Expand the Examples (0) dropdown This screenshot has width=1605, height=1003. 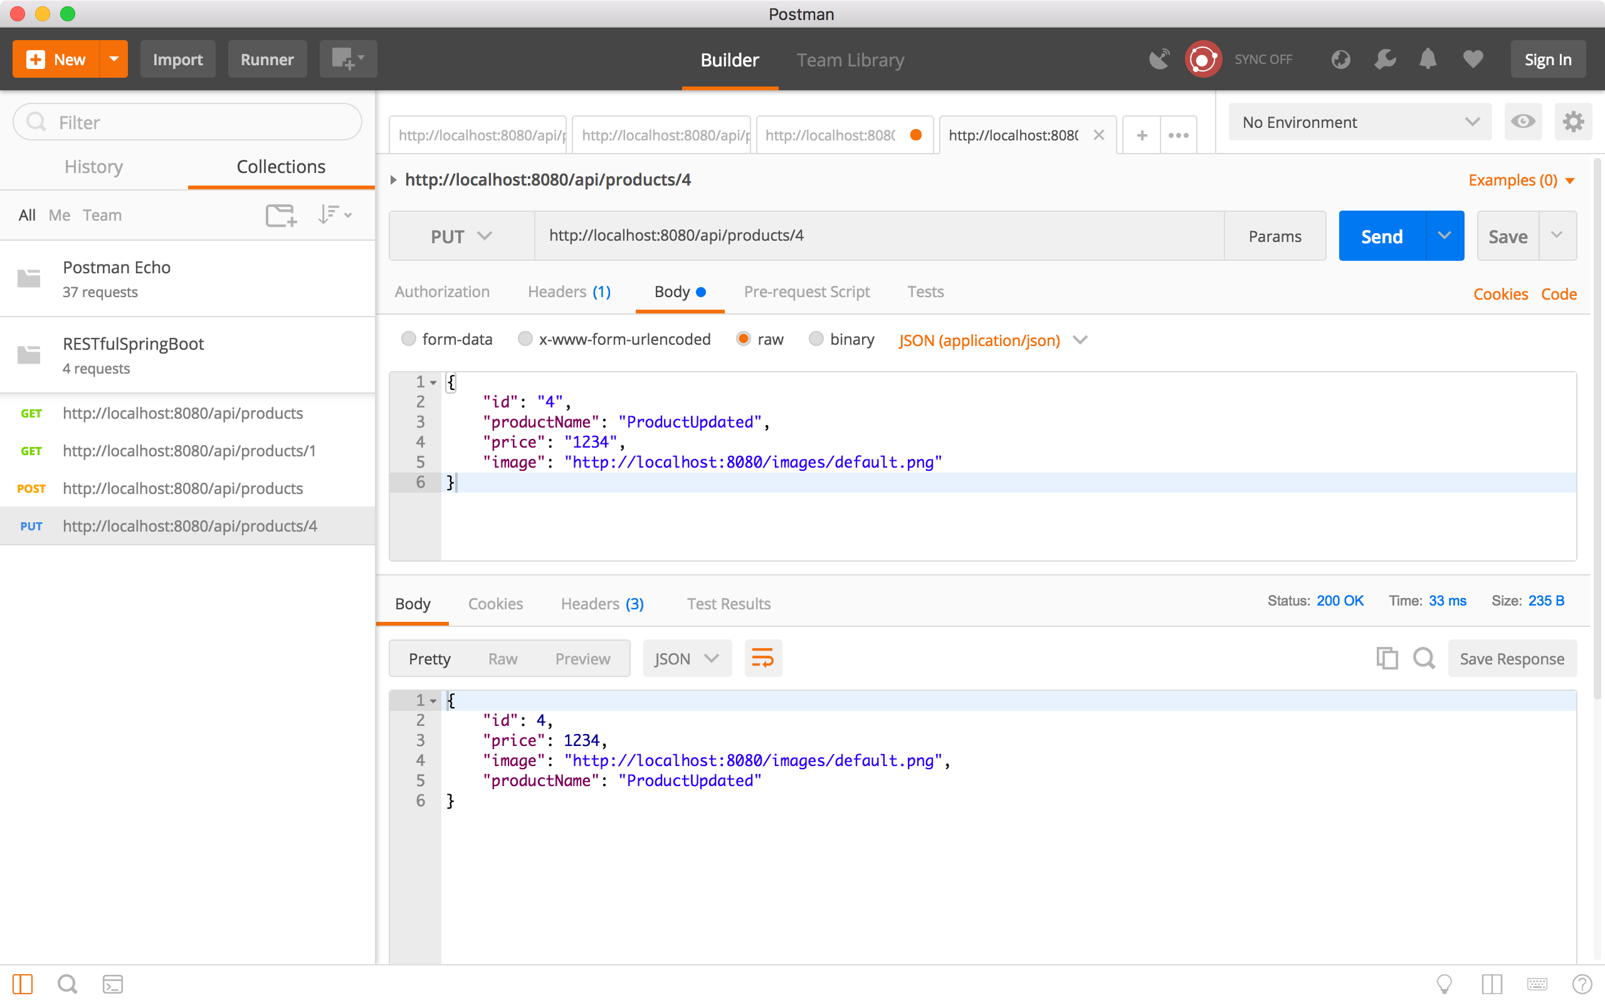coord(1522,180)
